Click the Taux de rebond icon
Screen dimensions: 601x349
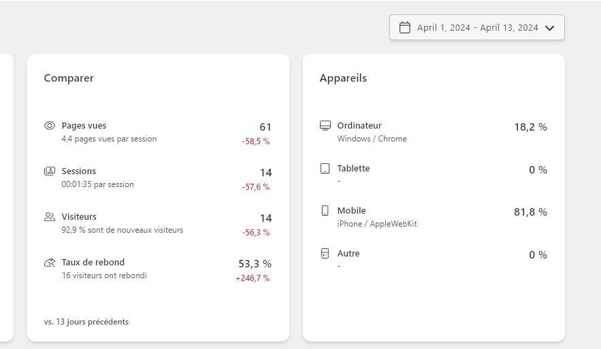pos(50,263)
